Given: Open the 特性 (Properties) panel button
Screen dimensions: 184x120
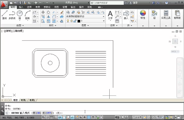Looking at the screenshot, I should click(x=143, y=15).
